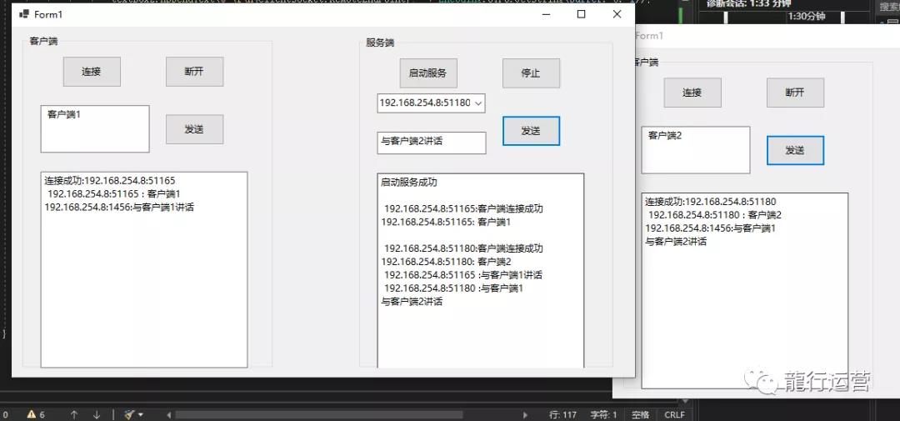Screen dimensions: 900x421
Task: Click the Form1 app icon in title bar
Action: click(24, 14)
